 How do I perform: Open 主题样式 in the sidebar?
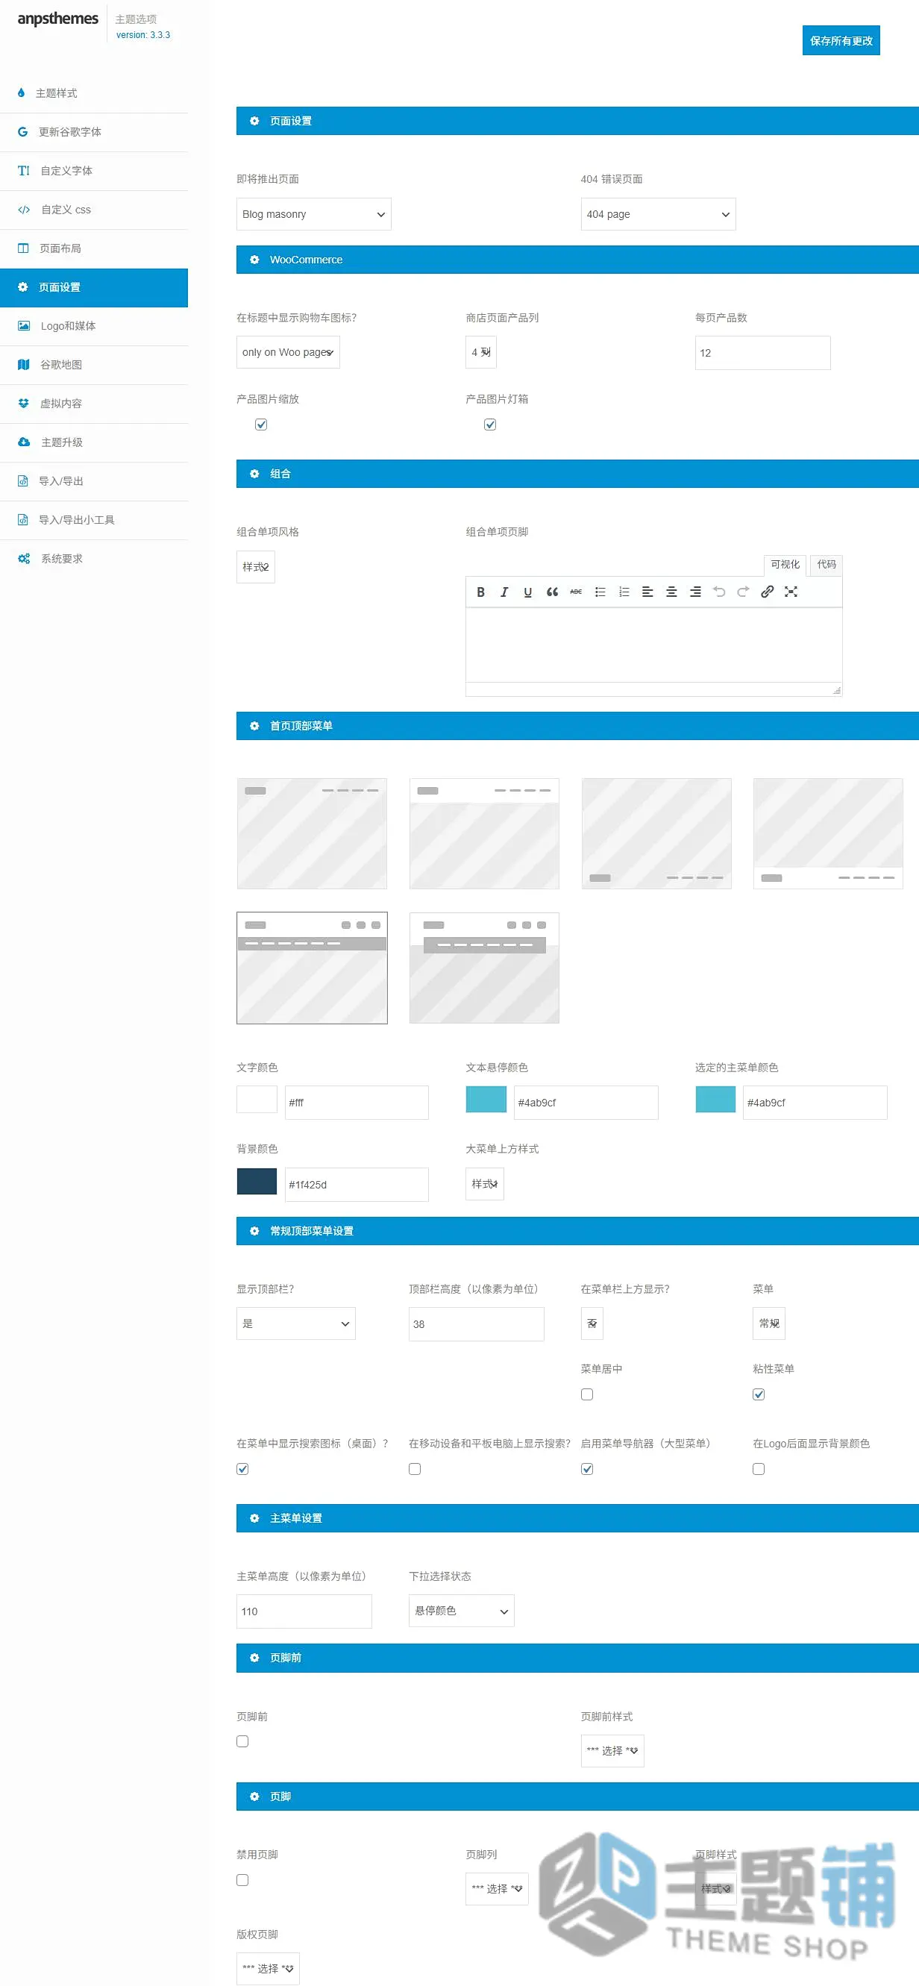[94, 93]
